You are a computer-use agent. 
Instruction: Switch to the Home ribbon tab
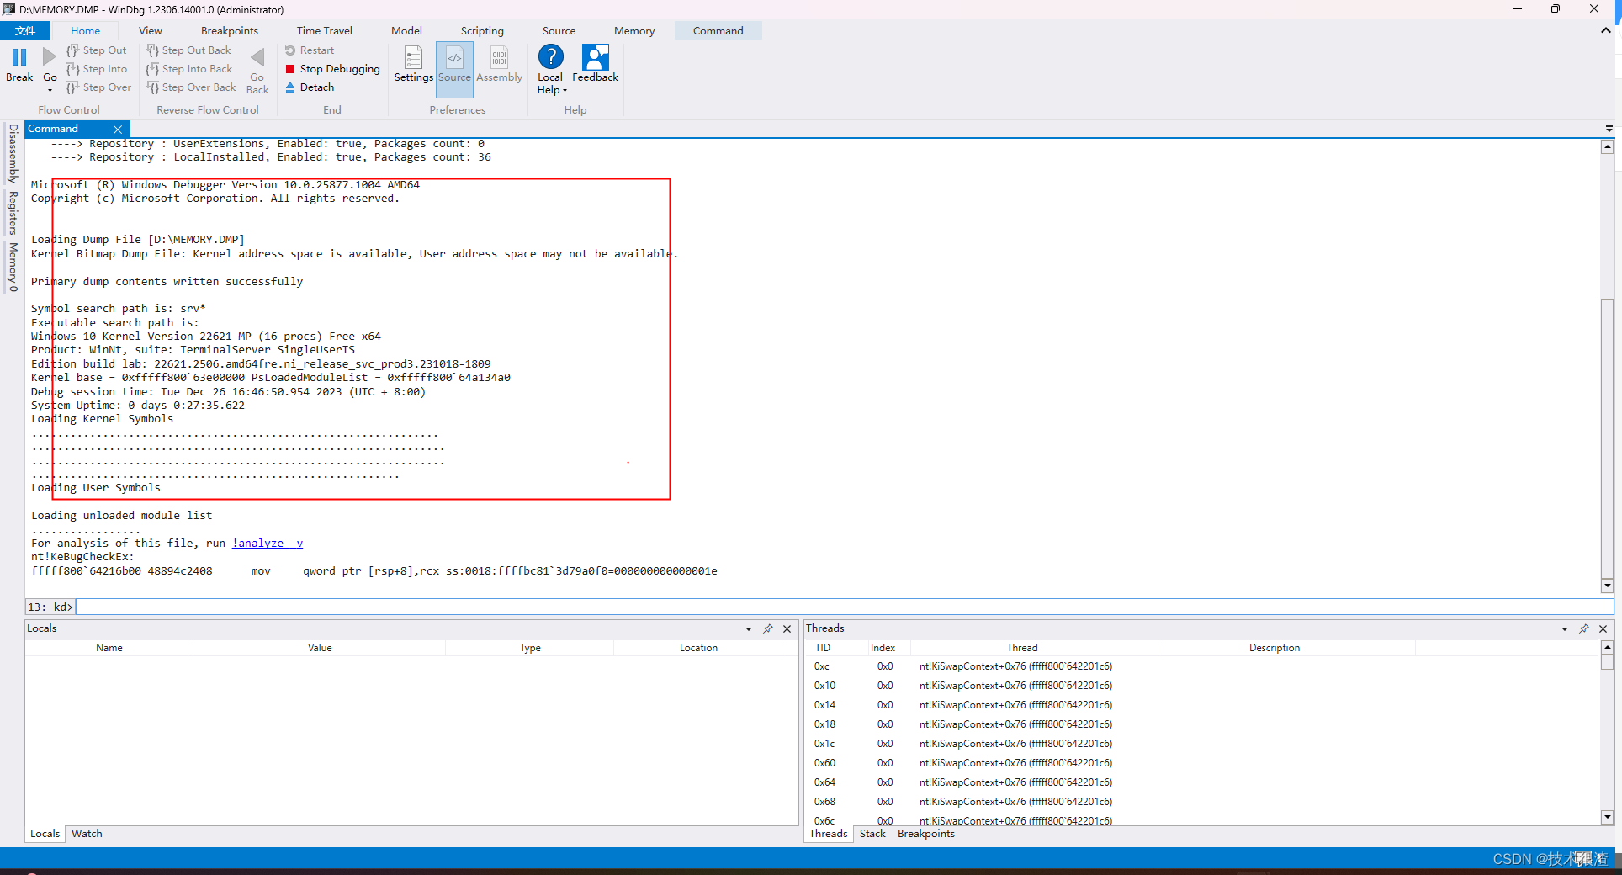pos(86,31)
